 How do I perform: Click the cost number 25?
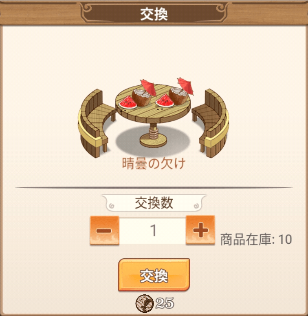coord(165,303)
